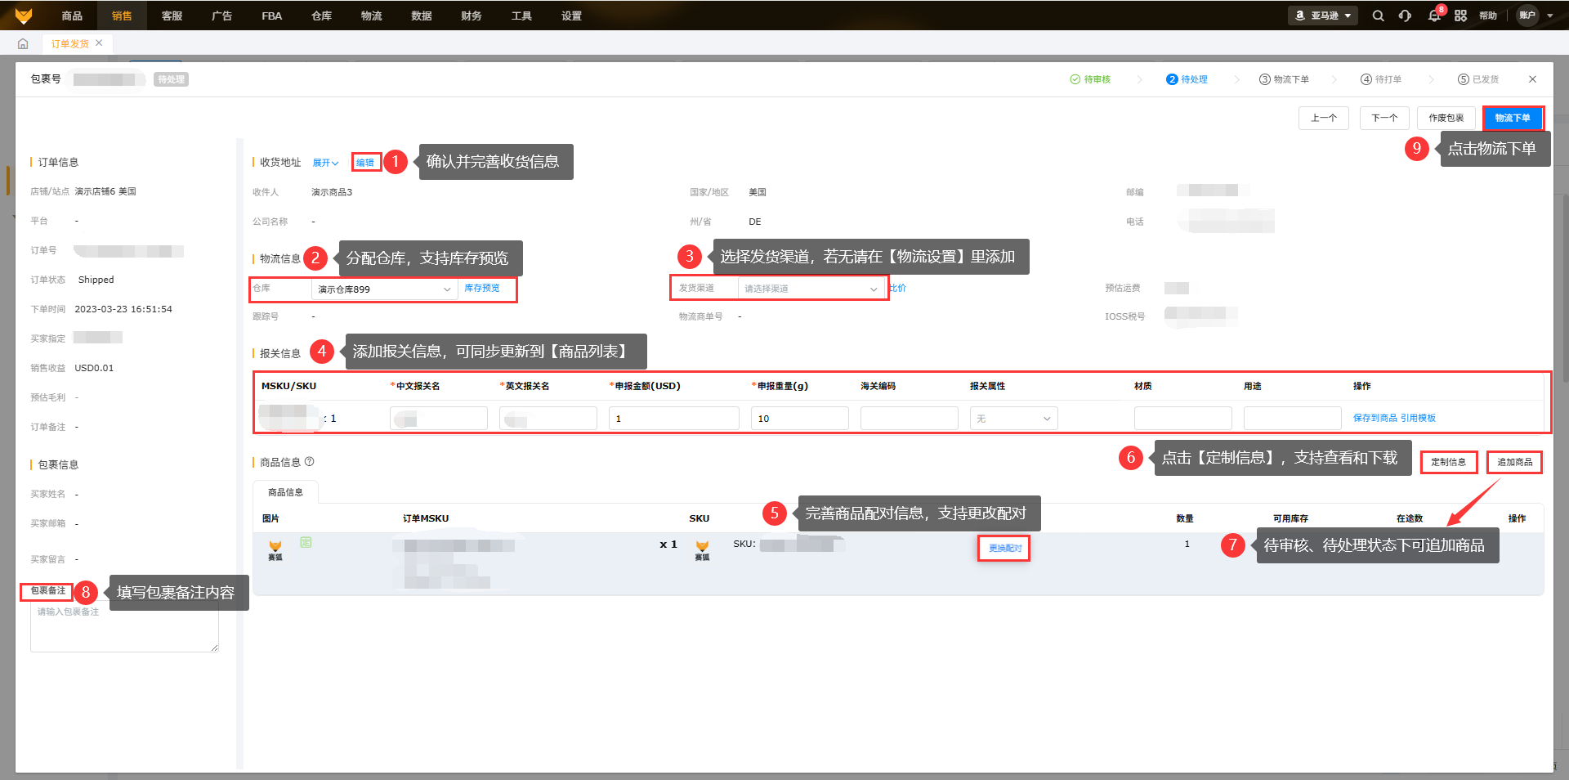Viewport: 1569px width, 780px height.
Task: Open the customer service headset icon
Action: (x=1405, y=16)
